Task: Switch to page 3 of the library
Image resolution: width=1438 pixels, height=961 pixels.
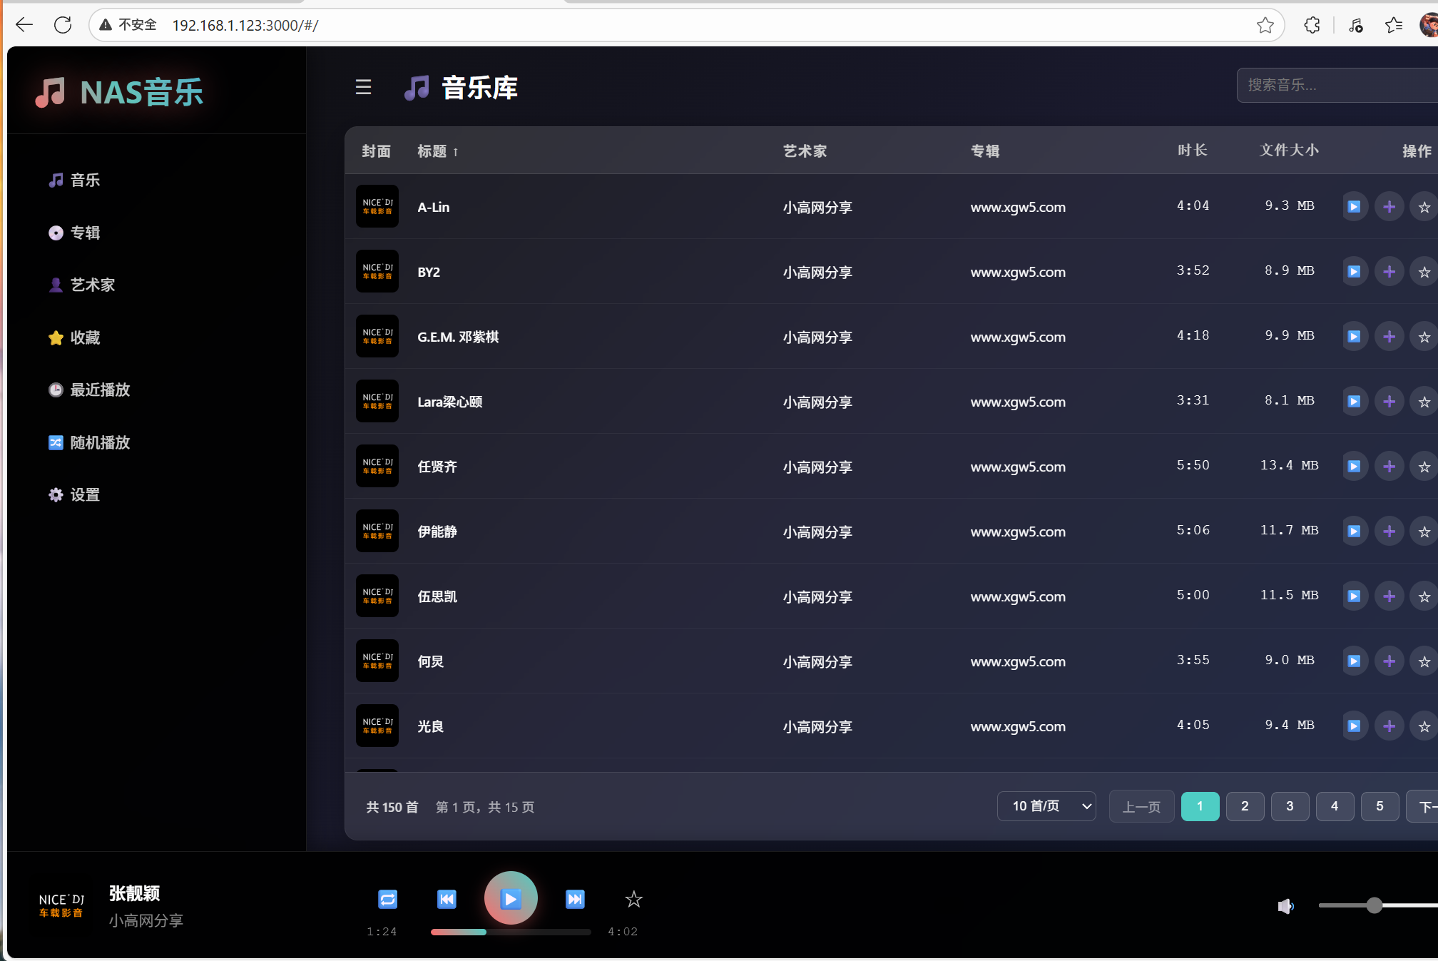Action: pos(1290,806)
